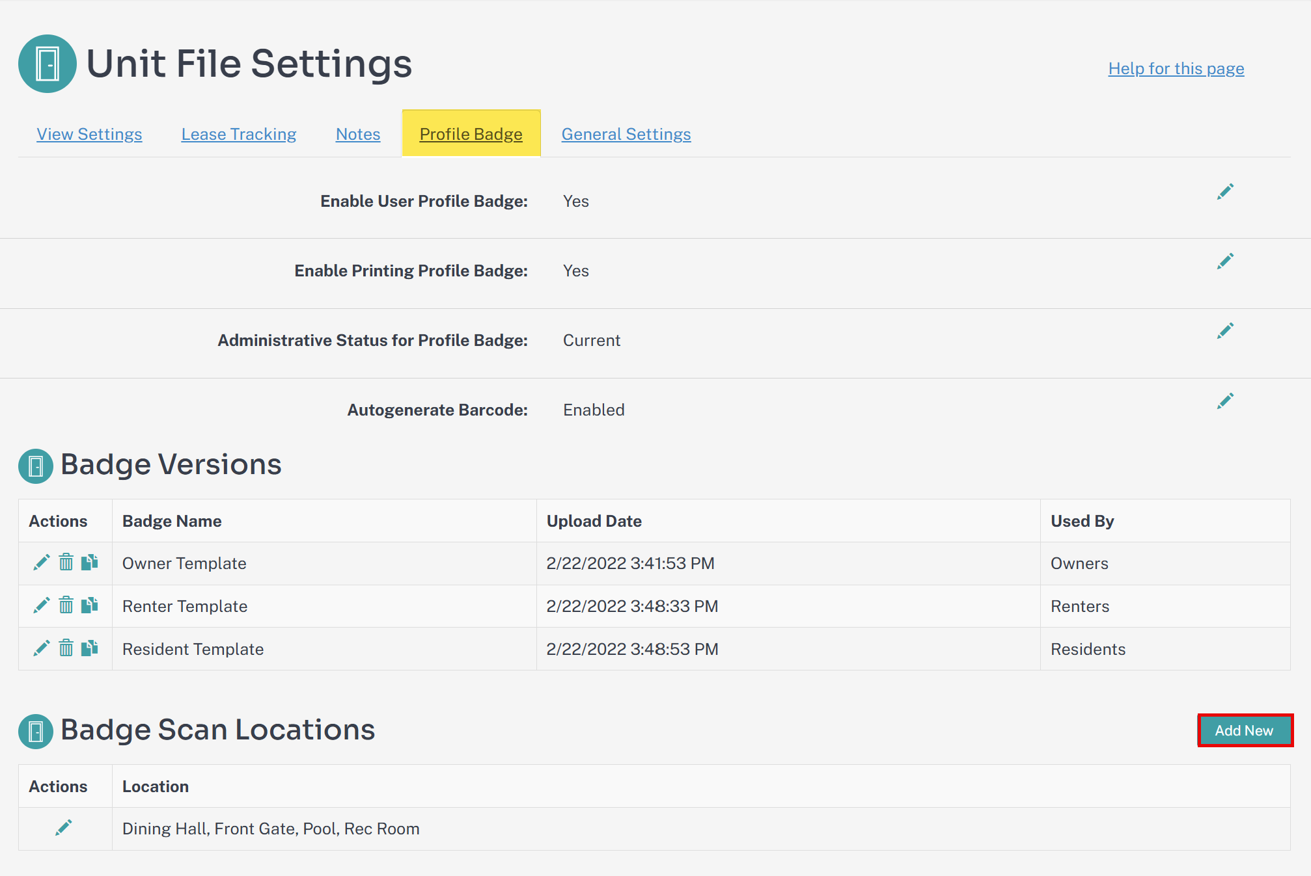Select the Owner Template name cell

tap(324, 563)
